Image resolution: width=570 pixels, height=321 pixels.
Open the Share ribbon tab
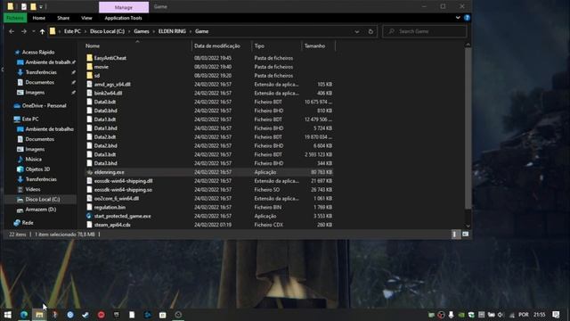[63, 18]
